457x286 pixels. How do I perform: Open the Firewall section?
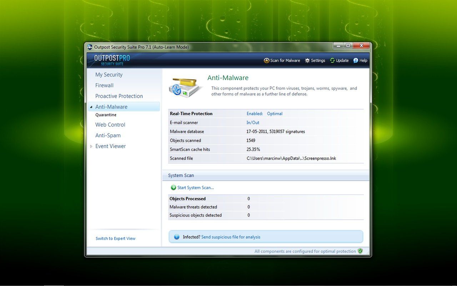(104, 85)
